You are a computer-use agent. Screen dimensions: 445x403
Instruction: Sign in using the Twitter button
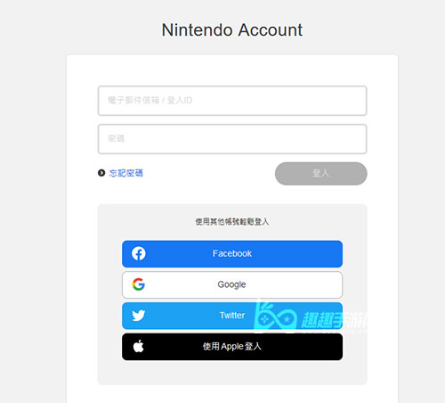(x=232, y=316)
